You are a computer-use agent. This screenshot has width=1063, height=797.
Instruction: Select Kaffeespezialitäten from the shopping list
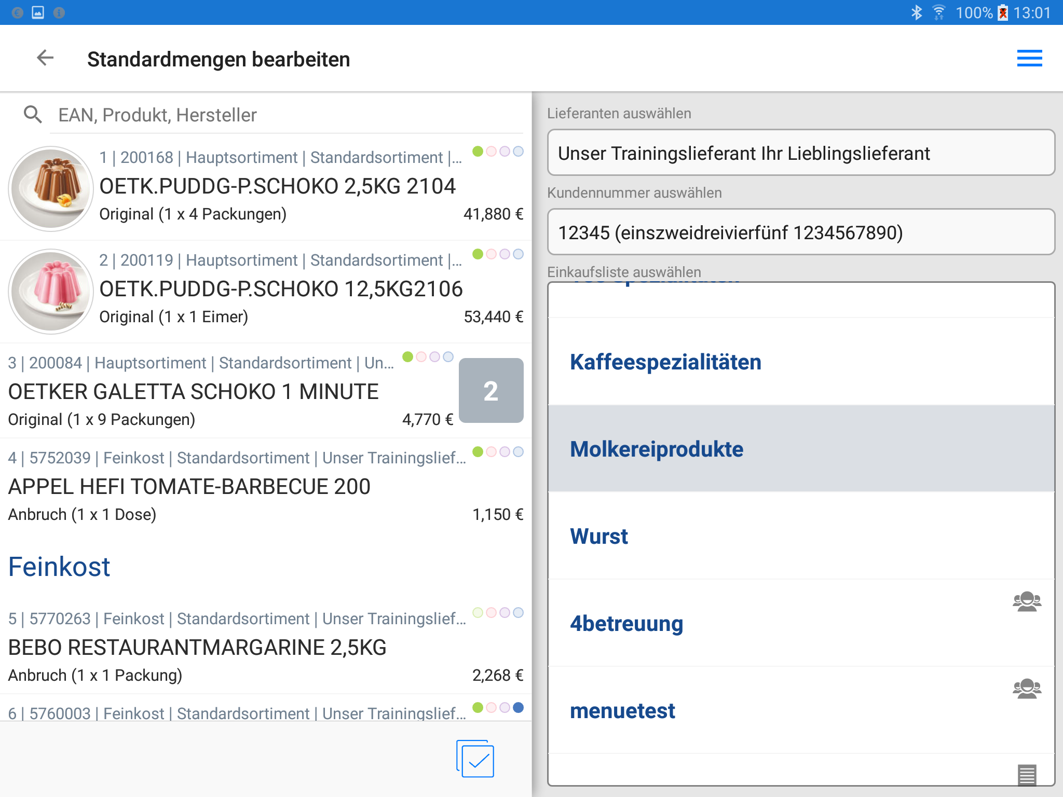click(x=665, y=362)
